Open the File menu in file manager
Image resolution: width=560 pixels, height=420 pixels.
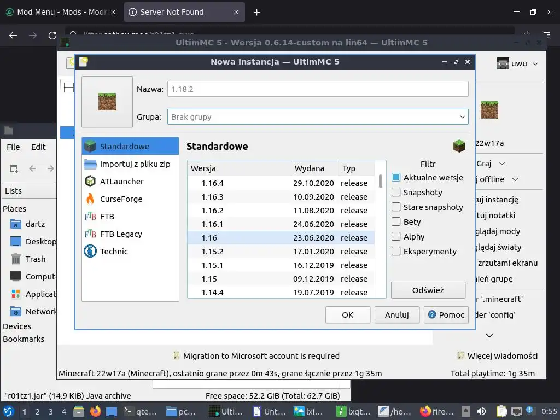[13, 147]
